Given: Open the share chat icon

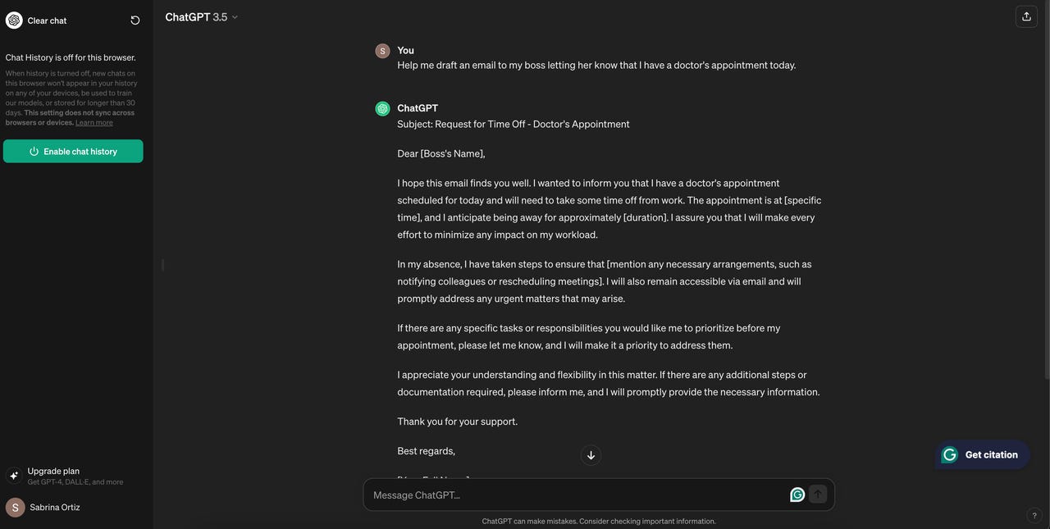Looking at the screenshot, I should click(1026, 16).
